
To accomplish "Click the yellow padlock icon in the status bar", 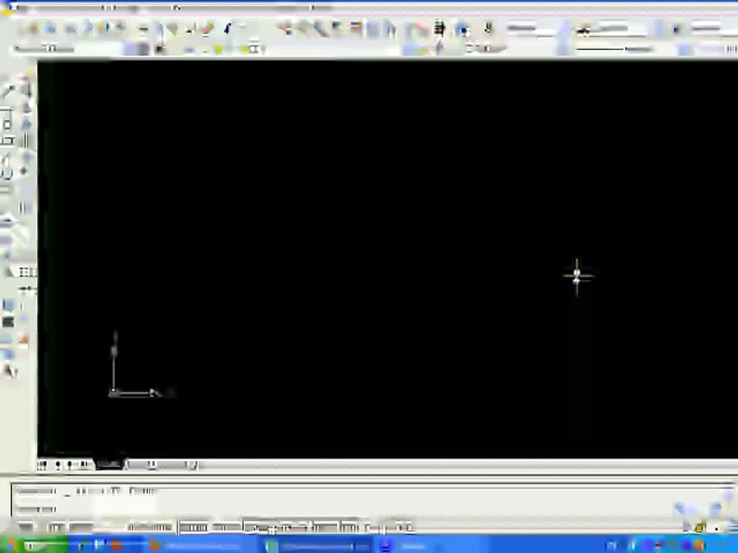I will 700,528.
